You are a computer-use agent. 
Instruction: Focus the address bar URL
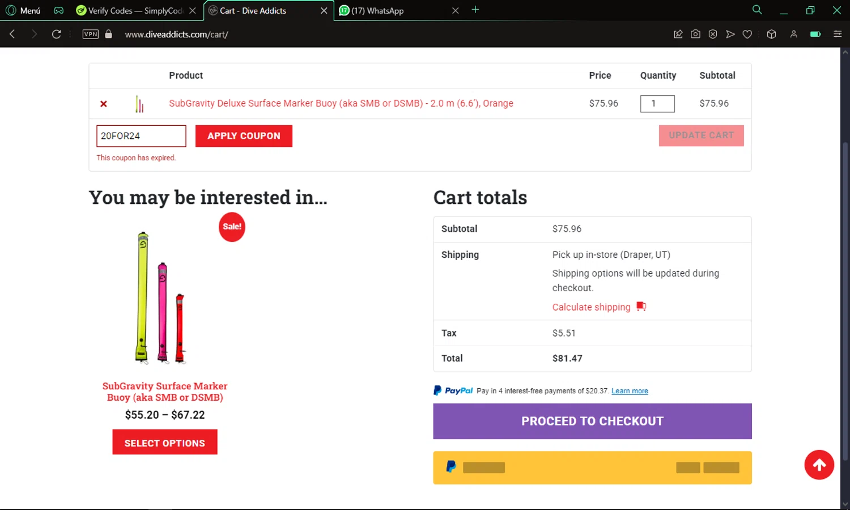[176, 35]
